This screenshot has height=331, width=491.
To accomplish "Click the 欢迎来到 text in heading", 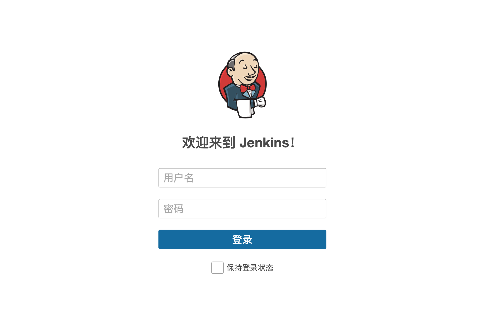I will point(209,143).
